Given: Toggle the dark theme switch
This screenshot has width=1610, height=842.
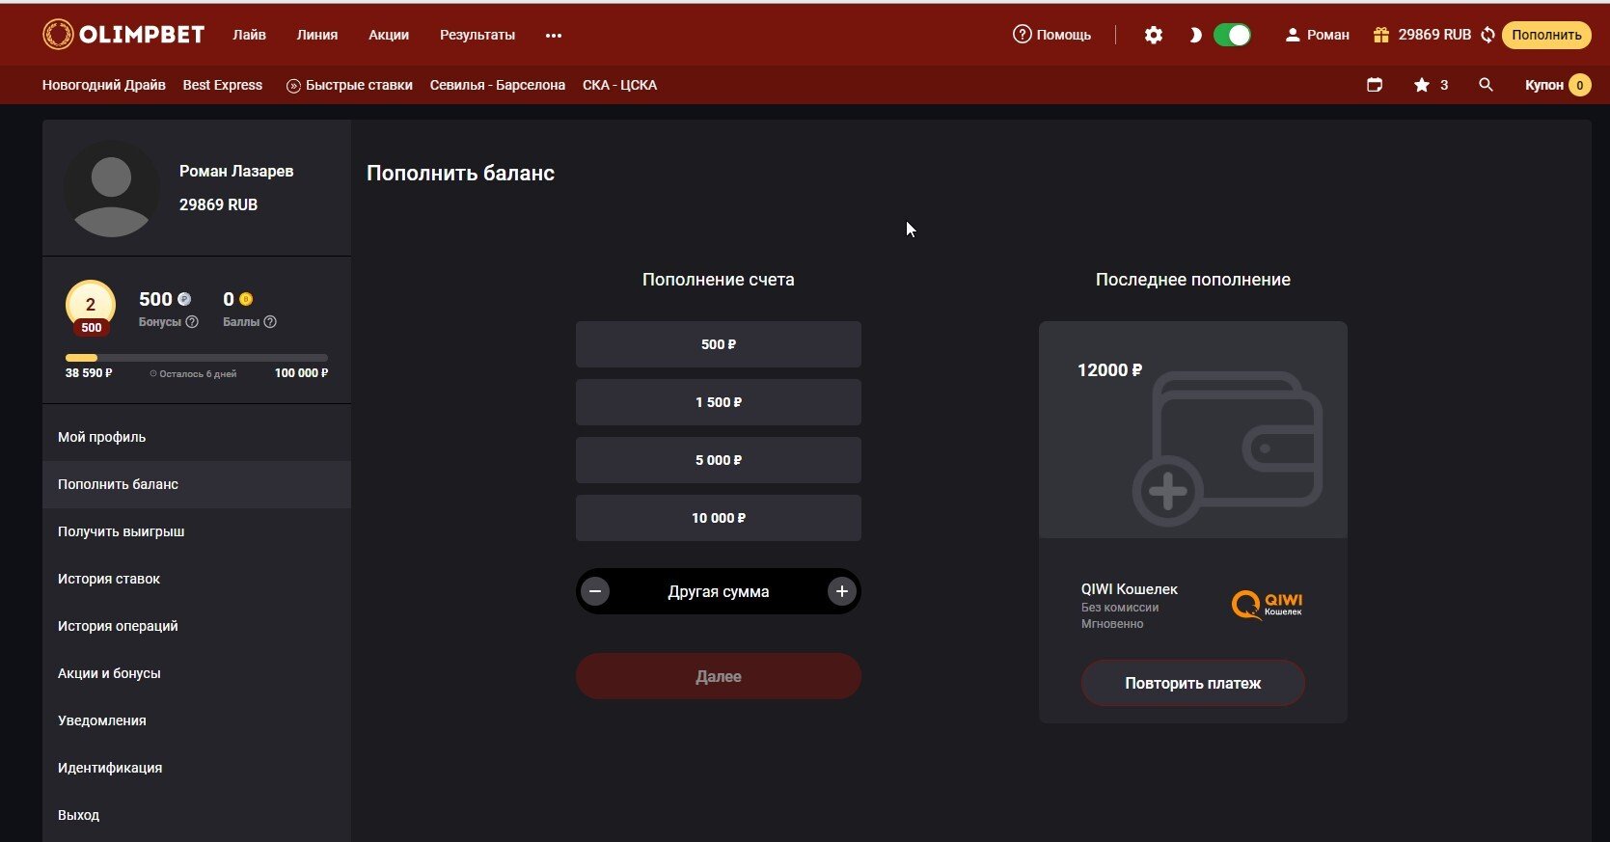Looking at the screenshot, I should [1232, 36].
